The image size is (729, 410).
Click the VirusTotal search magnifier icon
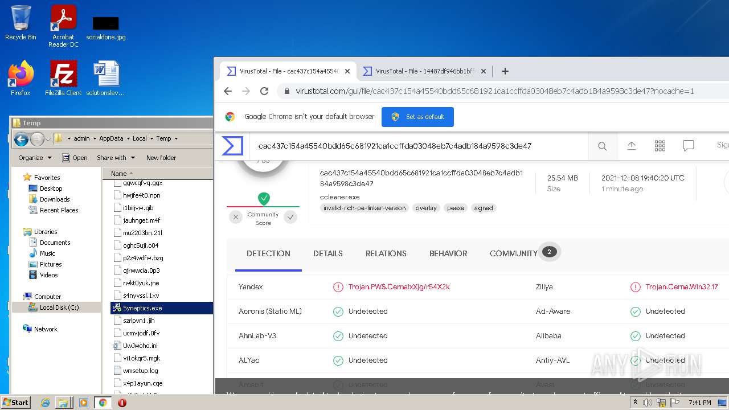click(603, 146)
